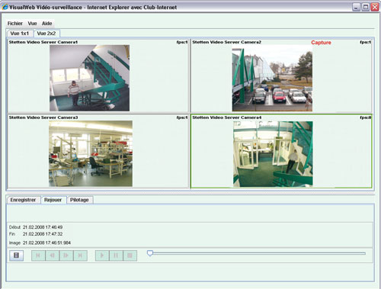The height and width of the screenshot is (289, 381).
Task: Pause the replay
Action: (x=116, y=255)
